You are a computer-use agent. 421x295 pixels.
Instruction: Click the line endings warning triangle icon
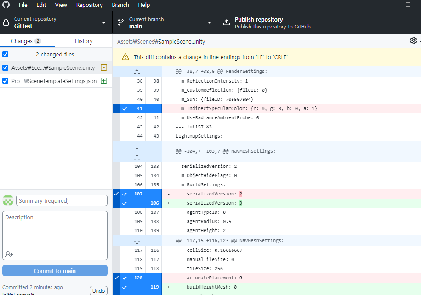(125, 57)
